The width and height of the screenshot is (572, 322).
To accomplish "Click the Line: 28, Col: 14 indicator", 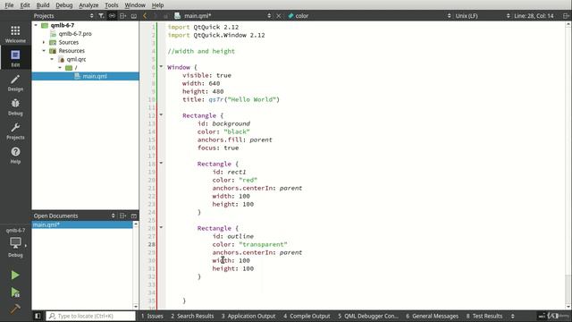I will [534, 16].
